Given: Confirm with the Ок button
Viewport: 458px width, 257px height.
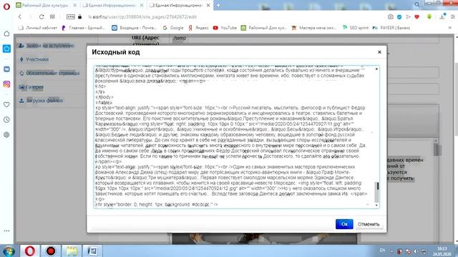Looking at the screenshot, I should point(344,224).
